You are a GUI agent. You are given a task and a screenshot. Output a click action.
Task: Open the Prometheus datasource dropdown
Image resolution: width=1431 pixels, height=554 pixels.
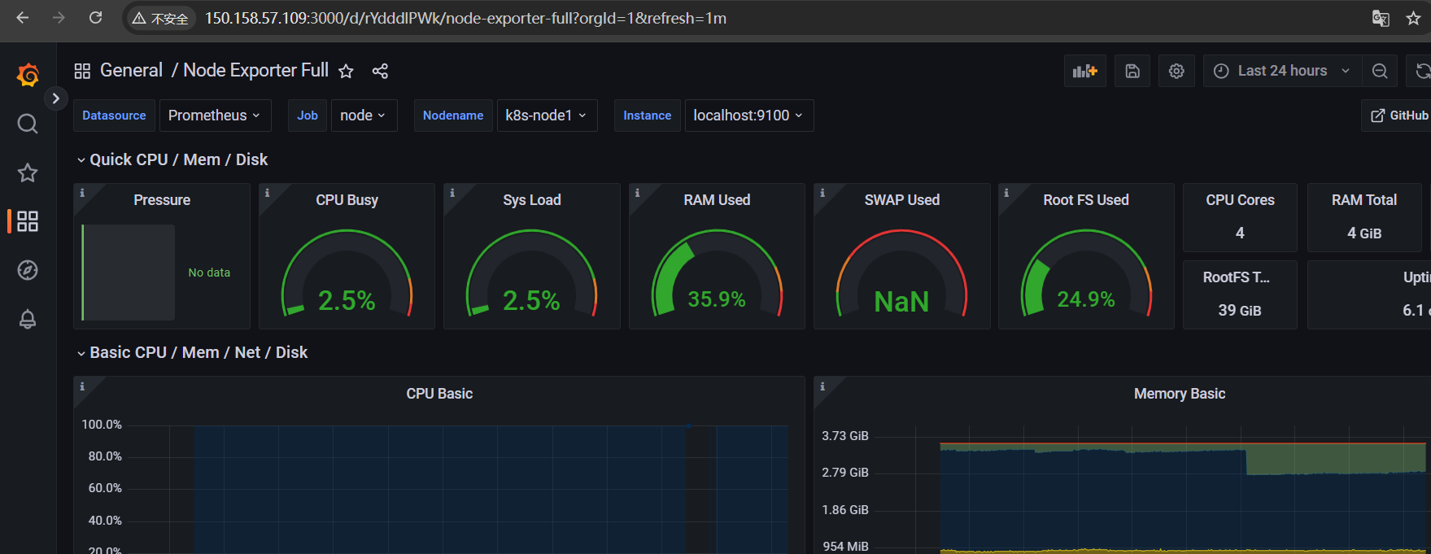click(214, 116)
